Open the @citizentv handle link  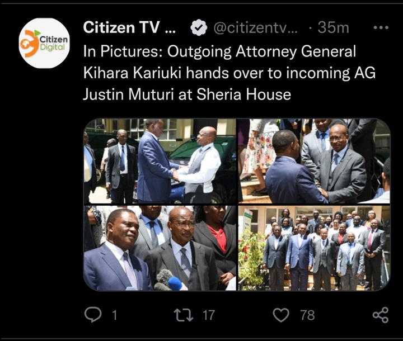click(255, 27)
